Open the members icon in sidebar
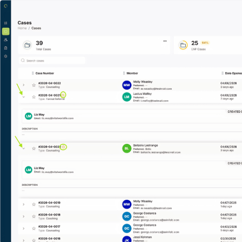 (x=6, y=40)
